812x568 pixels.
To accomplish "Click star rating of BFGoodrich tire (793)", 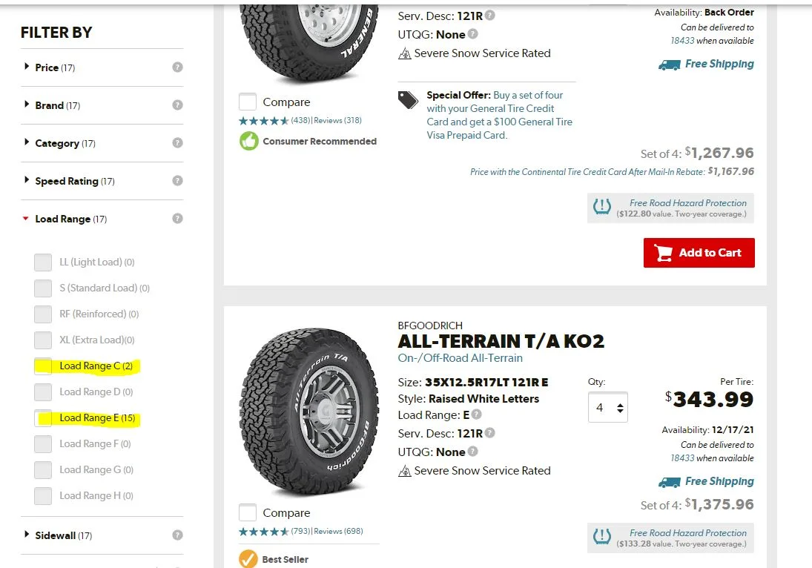I will (263, 531).
